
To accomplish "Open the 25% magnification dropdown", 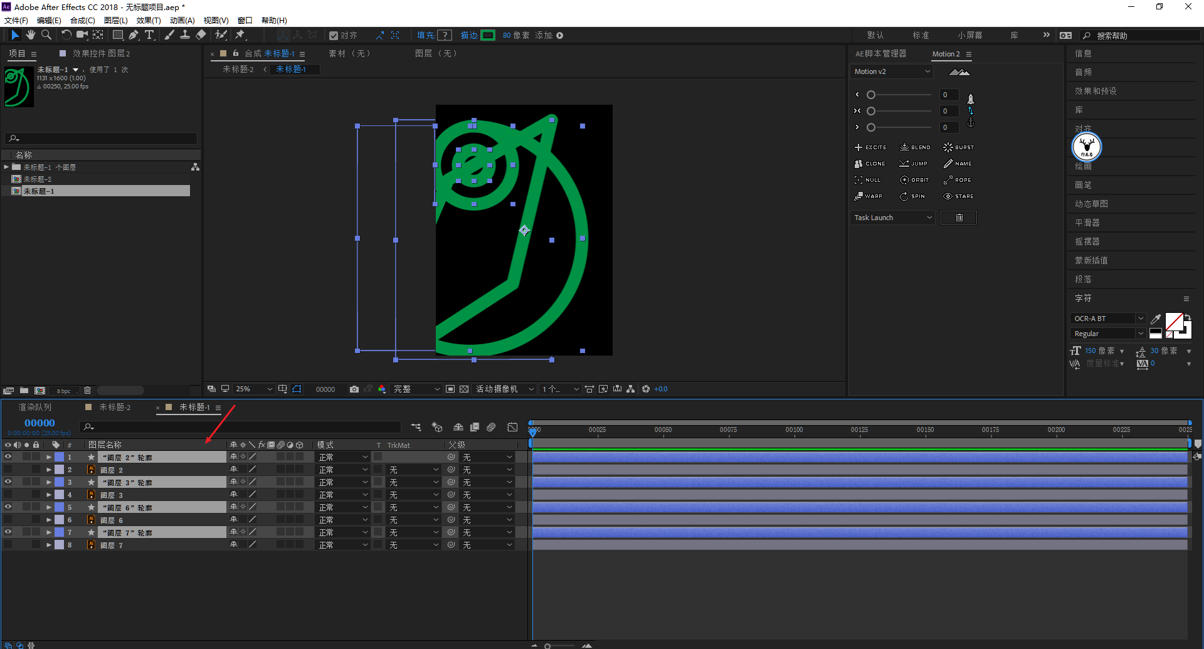I will 253,389.
